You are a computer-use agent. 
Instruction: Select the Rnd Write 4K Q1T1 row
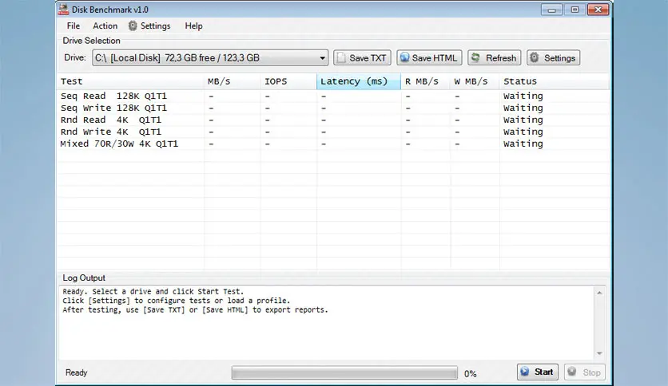coord(333,132)
